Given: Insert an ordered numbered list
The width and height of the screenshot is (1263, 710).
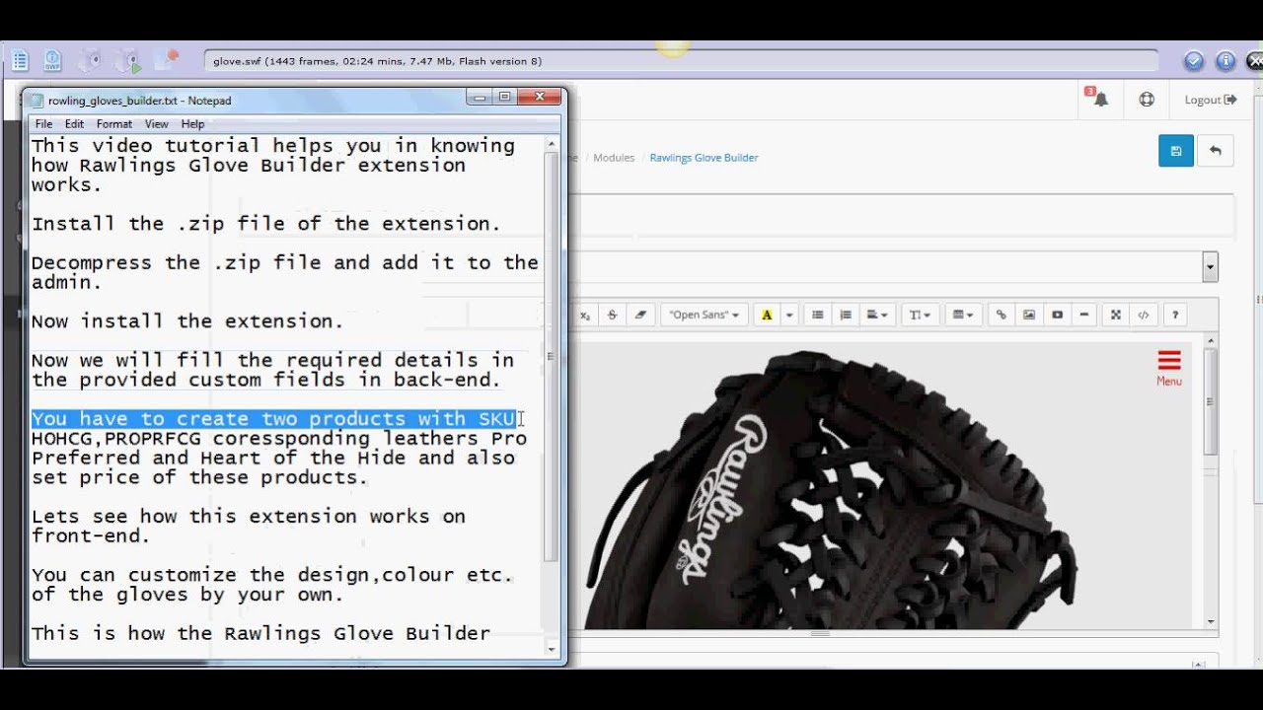Looking at the screenshot, I should tap(845, 315).
